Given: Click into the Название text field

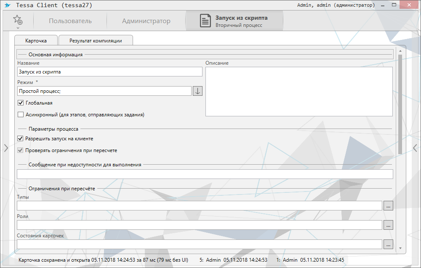Looking at the screenshot, I should [109, 72].
